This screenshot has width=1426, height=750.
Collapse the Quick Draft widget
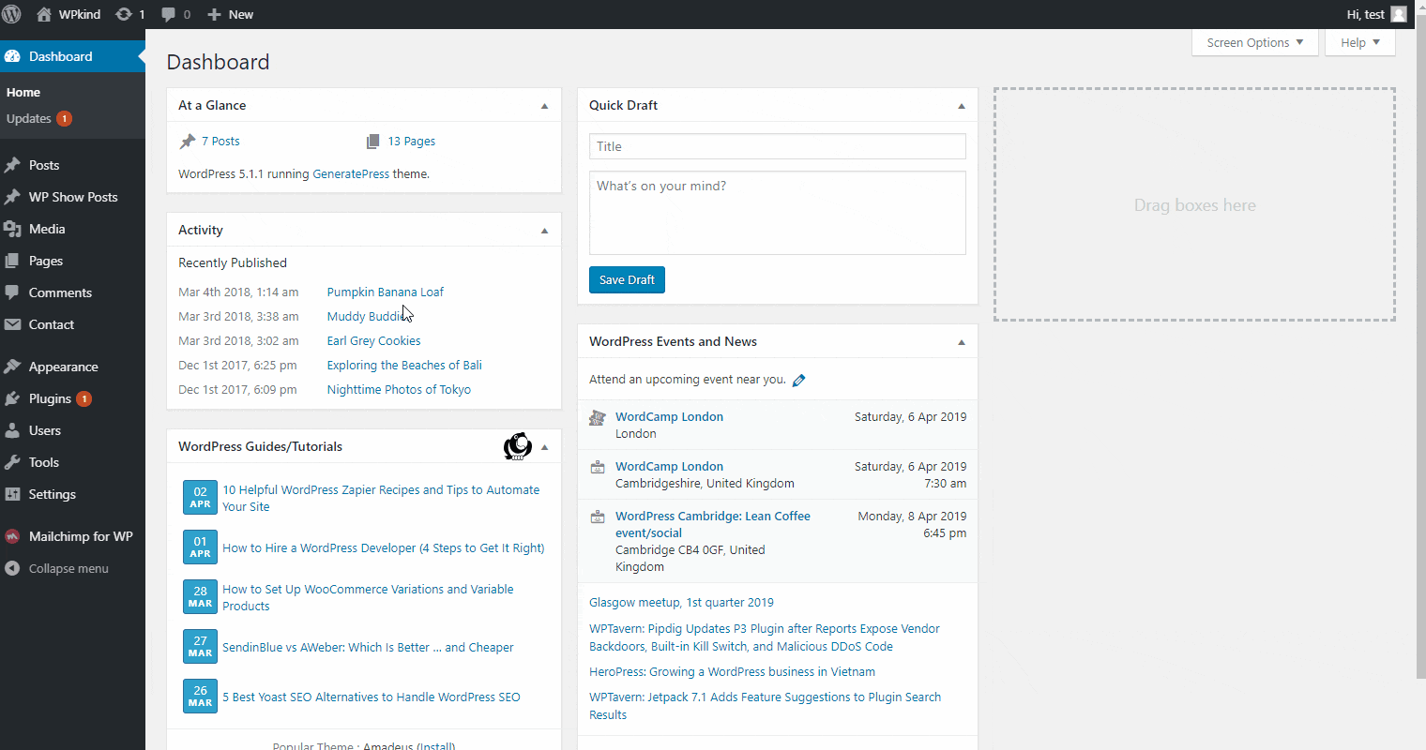point(961,106)
